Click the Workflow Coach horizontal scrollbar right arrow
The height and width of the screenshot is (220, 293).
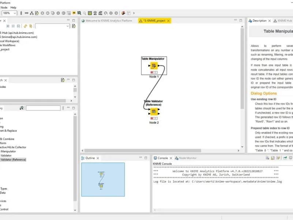tap(71, 101)
